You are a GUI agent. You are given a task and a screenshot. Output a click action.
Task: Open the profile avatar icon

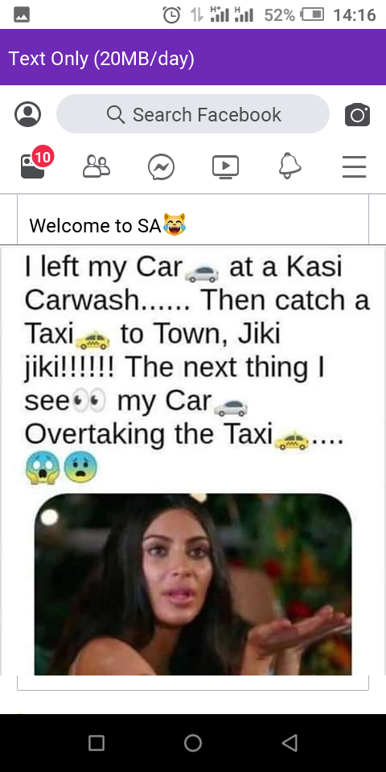pos(27,114)
